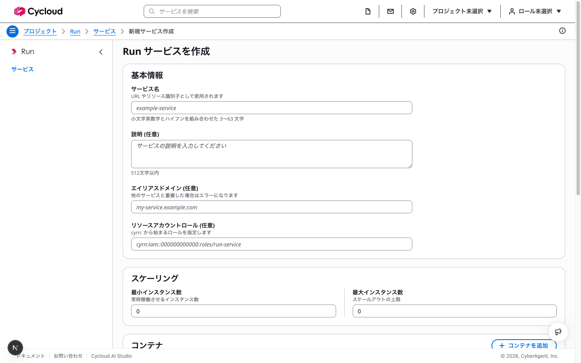Click the user silhouette icon
581x363 pixels.
(512, 11)
